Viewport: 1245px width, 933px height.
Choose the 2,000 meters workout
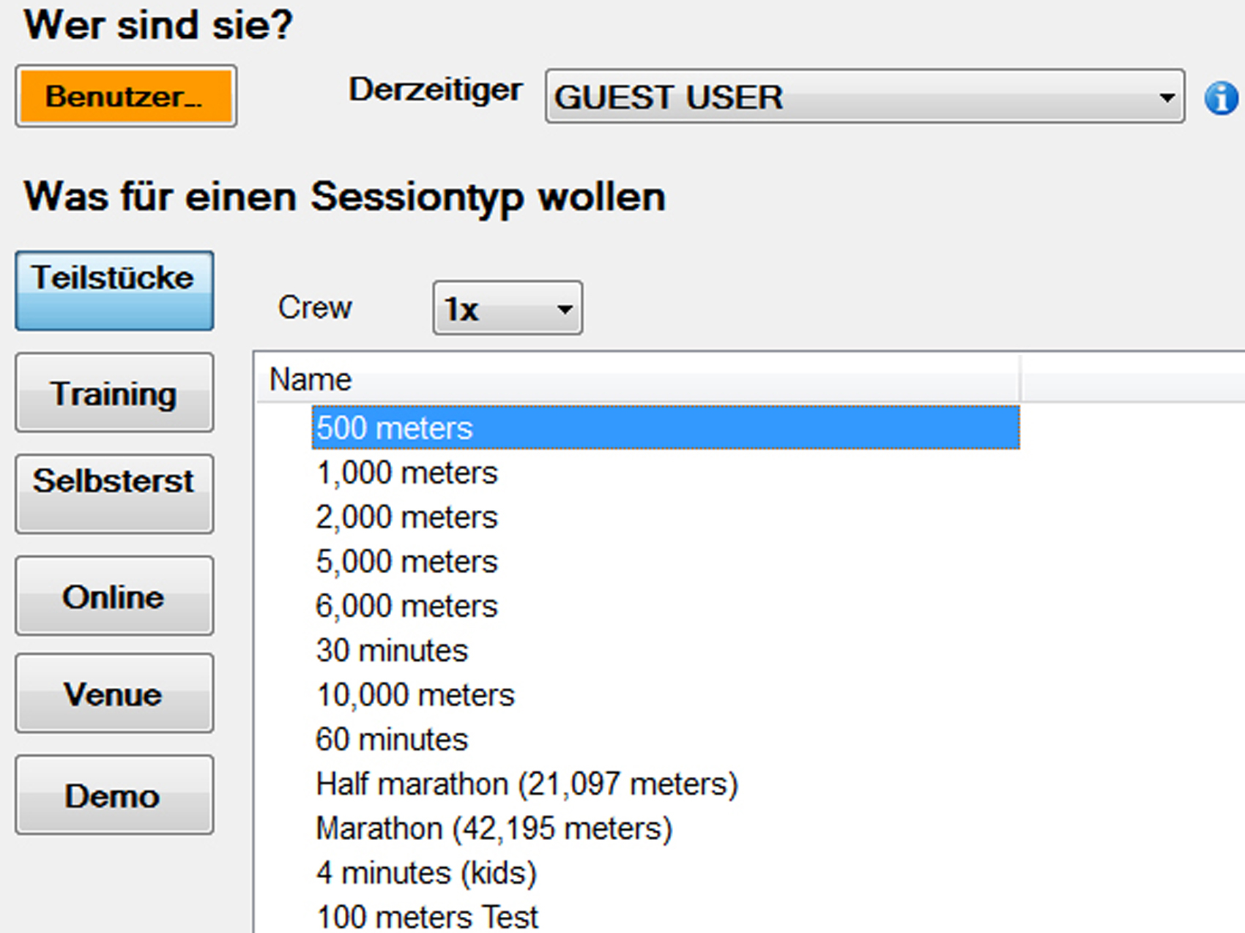click(x=406, y=517)
